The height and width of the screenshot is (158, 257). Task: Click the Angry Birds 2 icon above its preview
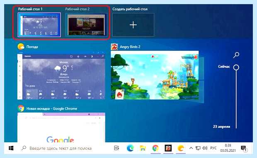point(114,47)
